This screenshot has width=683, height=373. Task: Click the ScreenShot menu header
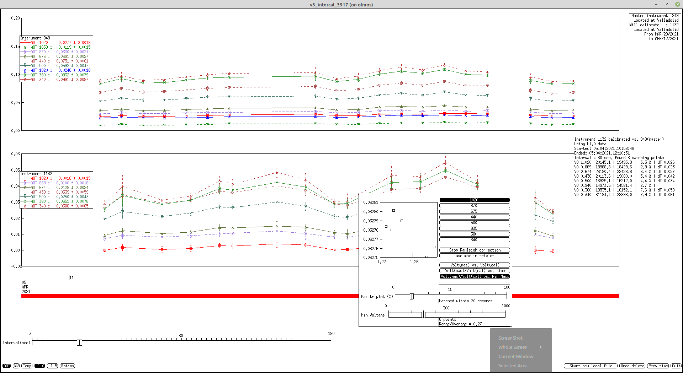pyautogui.click(x=510, y=338)
